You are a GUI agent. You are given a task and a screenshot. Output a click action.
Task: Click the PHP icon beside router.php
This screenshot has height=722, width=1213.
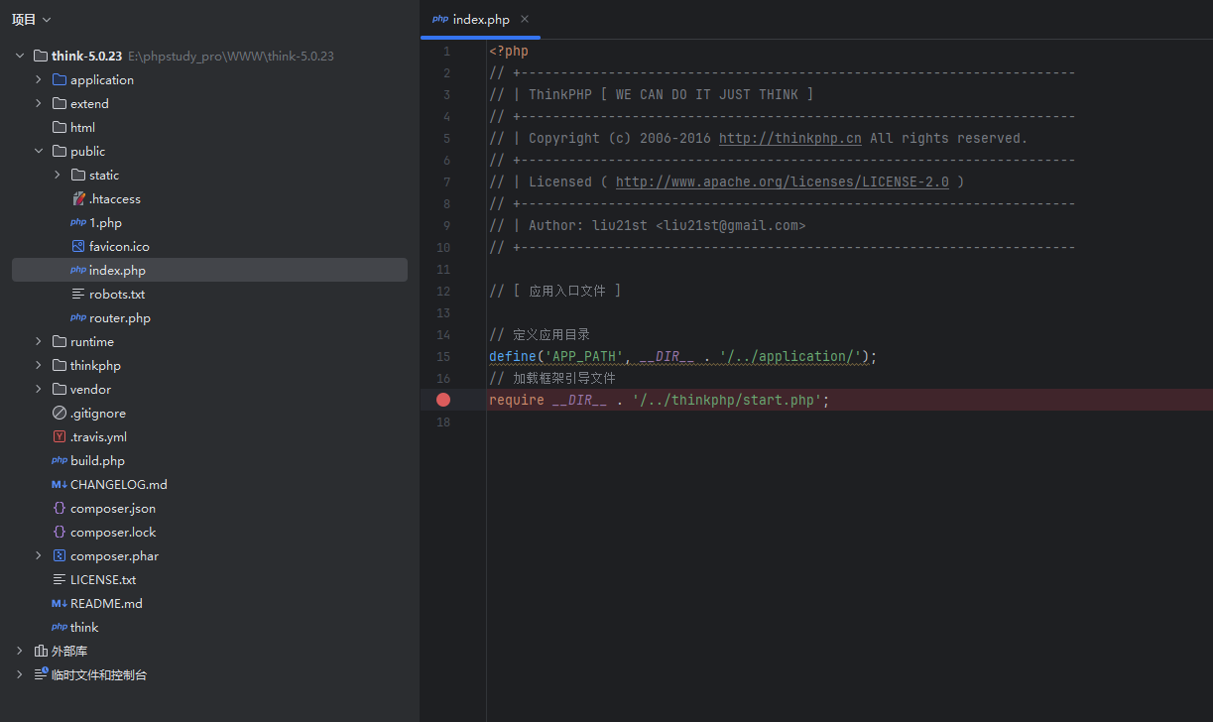point(78,318)
